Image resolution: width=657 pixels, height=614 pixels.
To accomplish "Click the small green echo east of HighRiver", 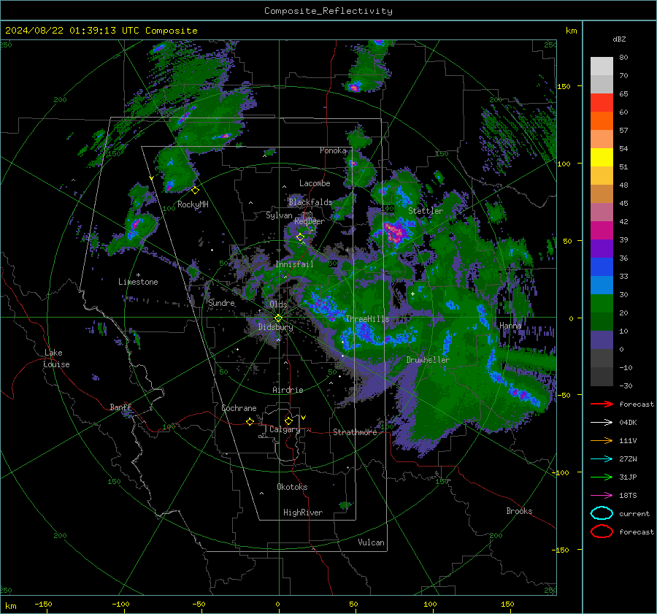I will [x=345, y=505].
